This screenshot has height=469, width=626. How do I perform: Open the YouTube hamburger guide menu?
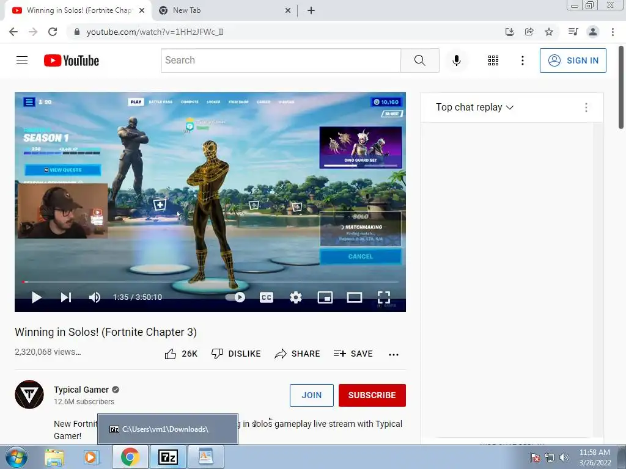[x=22, y=60]
